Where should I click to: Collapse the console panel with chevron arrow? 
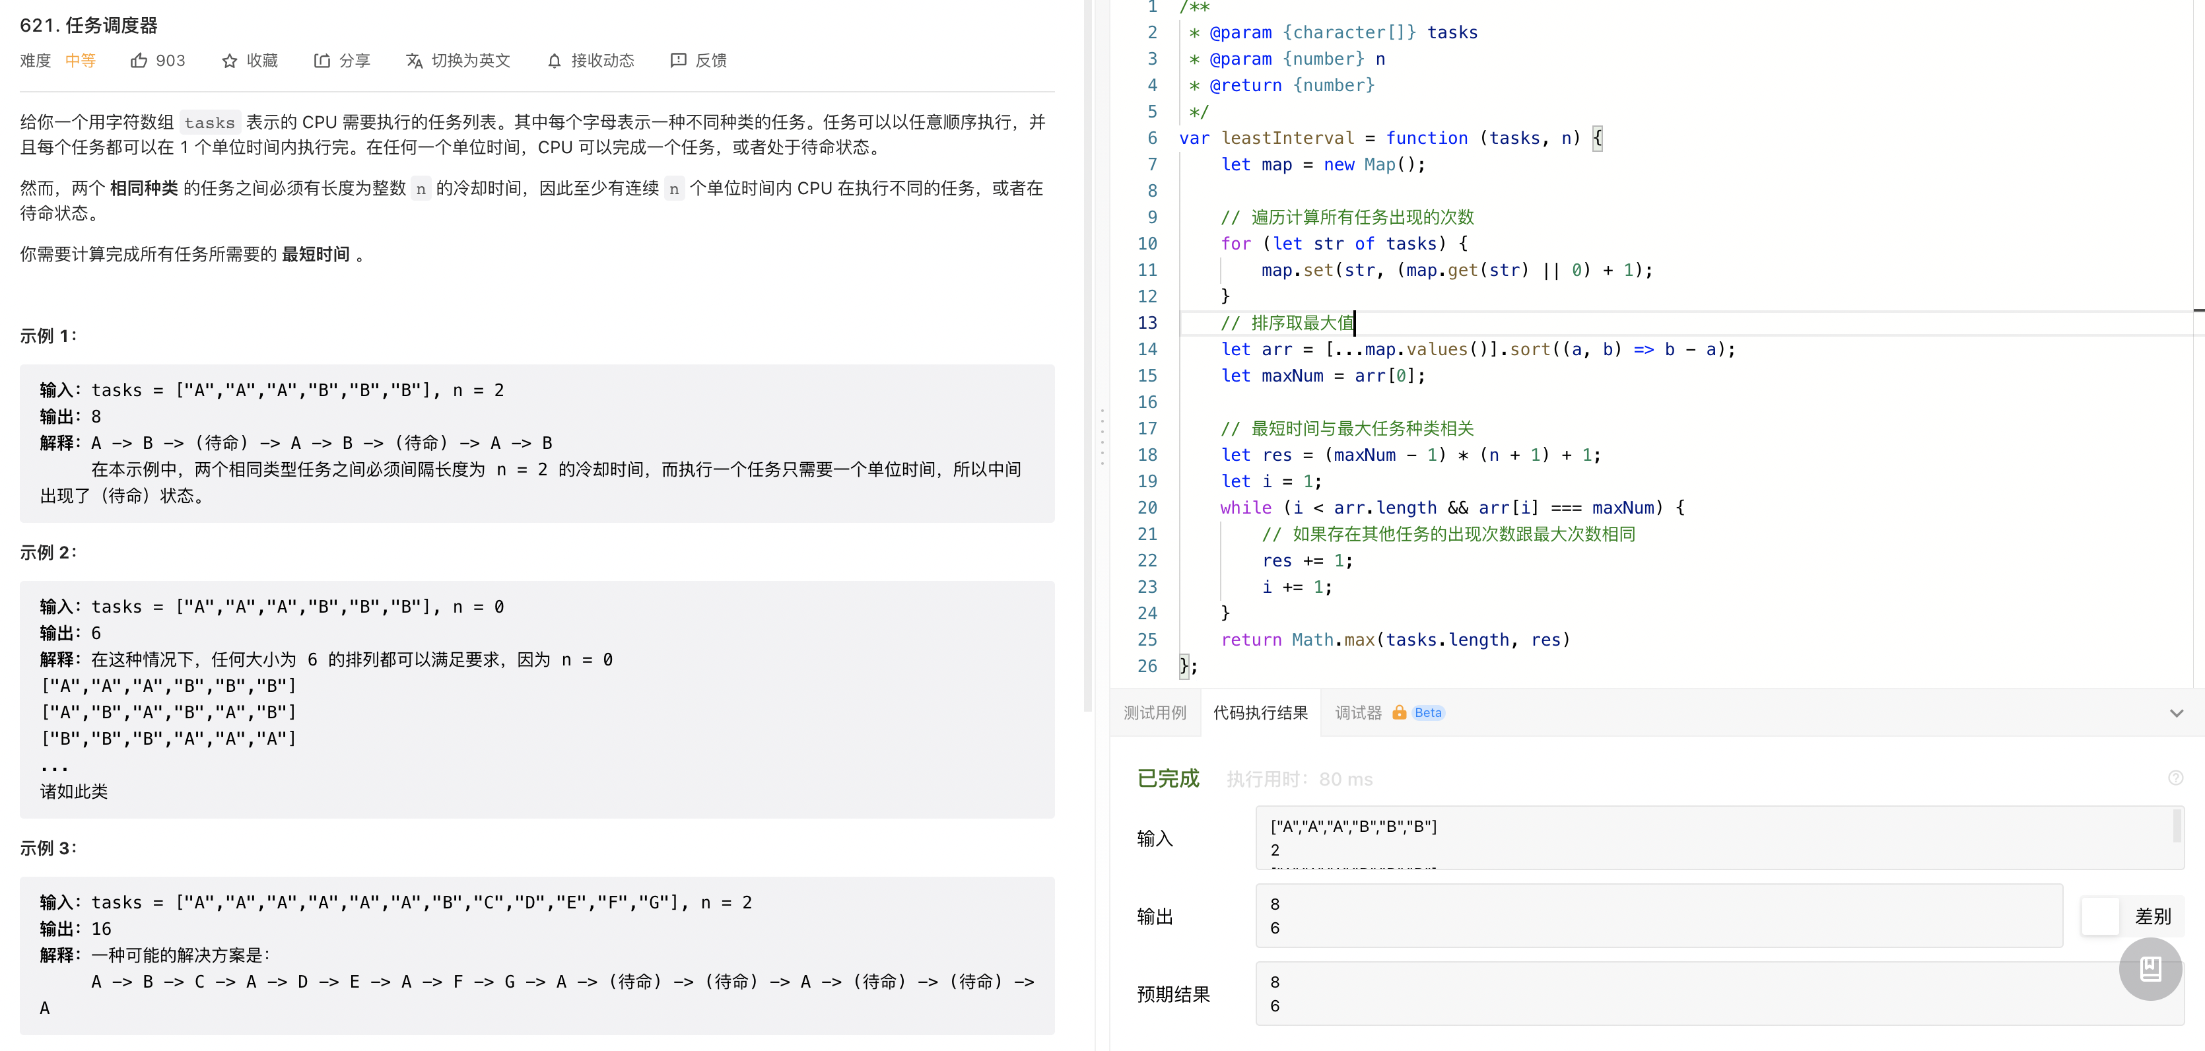(2176, 713)
